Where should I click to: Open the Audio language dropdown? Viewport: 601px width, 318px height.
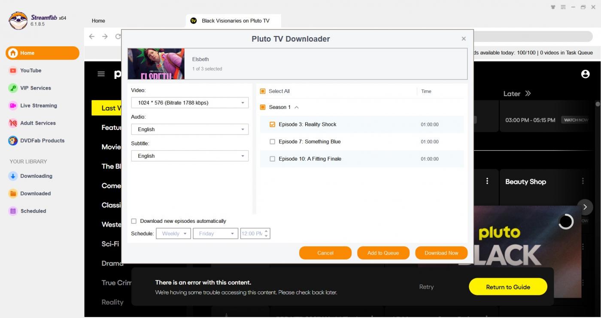pos(189,129)
